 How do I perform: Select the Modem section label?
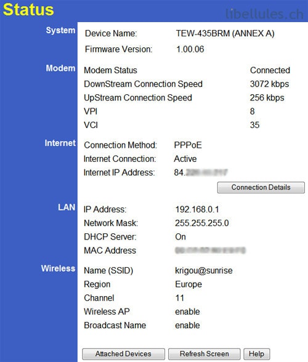point(60,68)
